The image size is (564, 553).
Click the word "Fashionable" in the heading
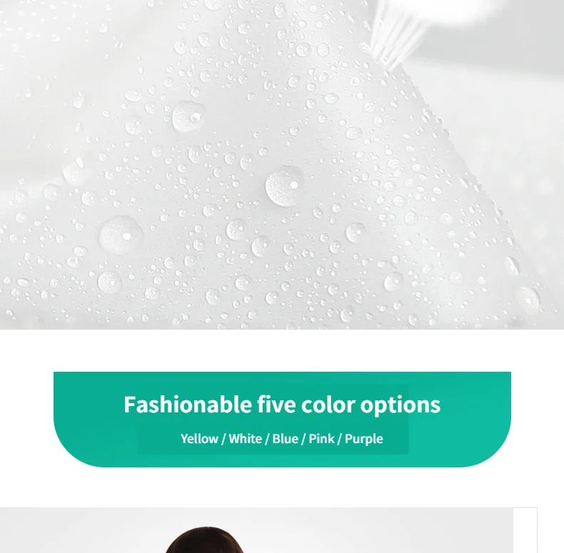coord(187,405)
